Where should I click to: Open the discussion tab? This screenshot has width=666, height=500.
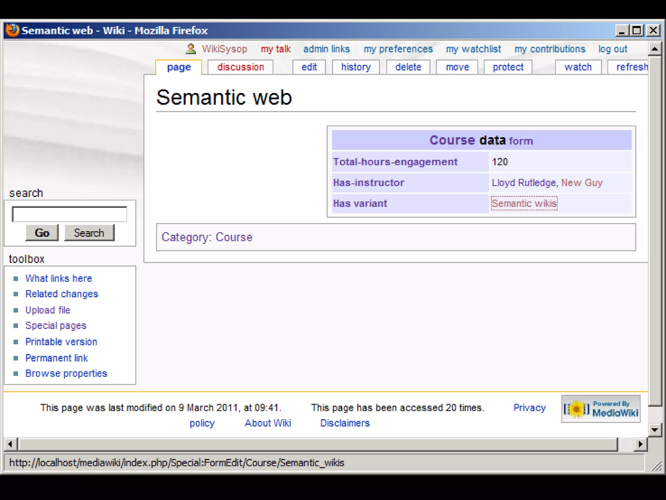240,67
